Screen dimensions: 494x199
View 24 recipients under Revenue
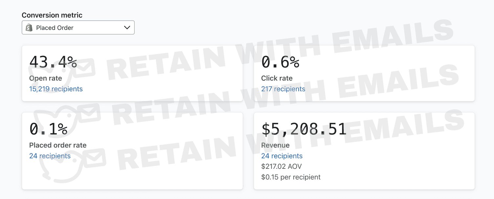coord(282,156)
